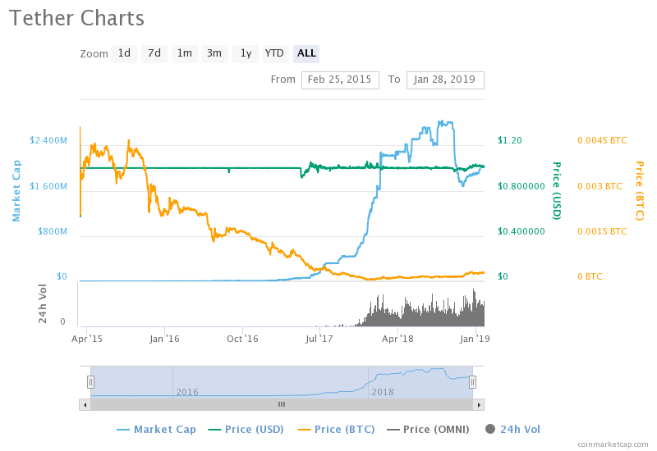Click the right navigator range handle

pos(472,381)
